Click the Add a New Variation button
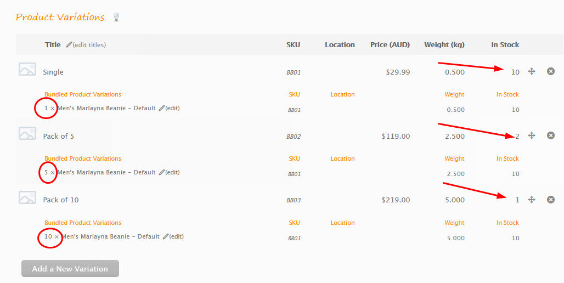The height and width of the screenshot is (283, 564). point(70,269)
